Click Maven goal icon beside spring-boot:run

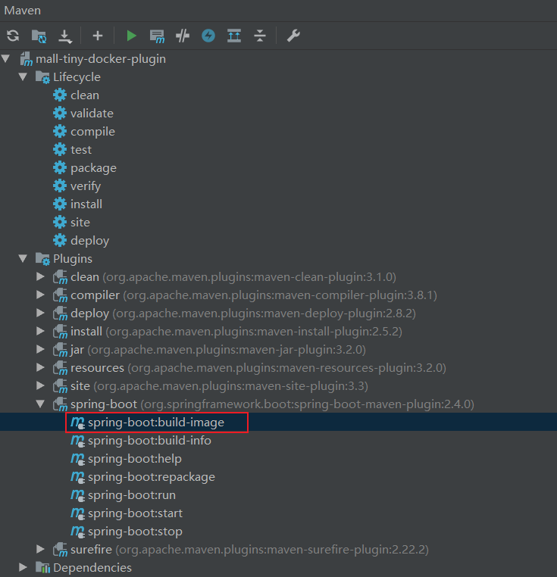click(77, 495)
